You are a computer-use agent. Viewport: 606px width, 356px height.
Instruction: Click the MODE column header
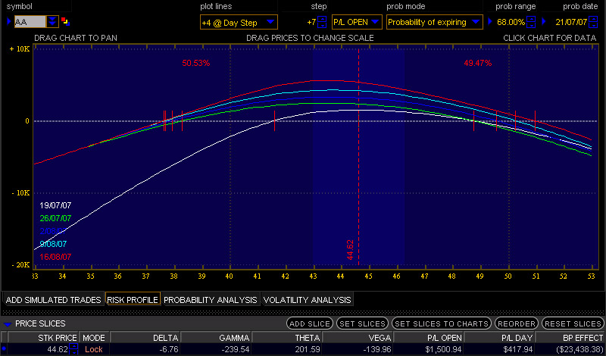94,338
